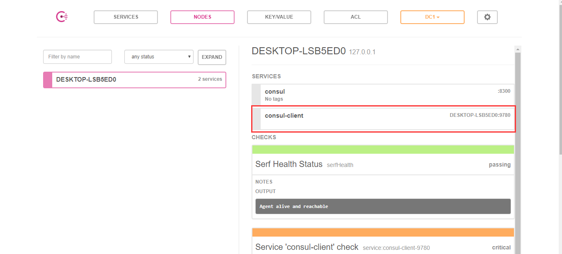Click the Filter by name field
Image resolution: width=562 pixels, height=254 pixels.
pyautogui.click(x=78, y=57)
